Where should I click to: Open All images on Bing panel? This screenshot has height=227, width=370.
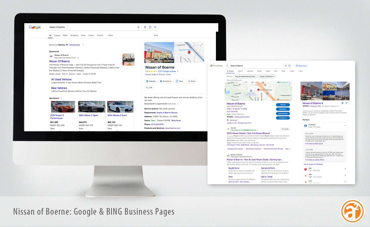(x=306, y=98)
